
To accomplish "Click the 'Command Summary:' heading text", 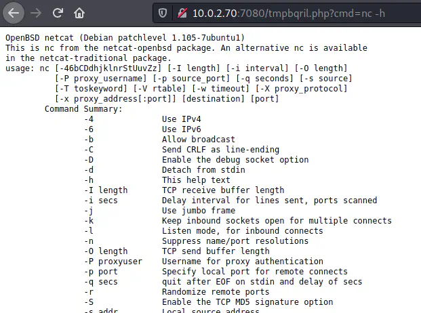I will point(83,108).
